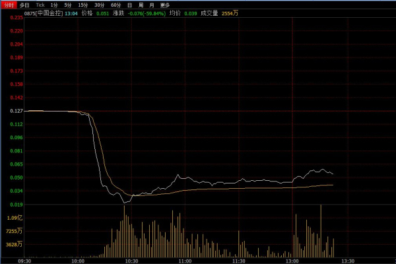This screenshot has width=396, height=264.
Task: Click the timestamp 13:04
Action: click(71, 14)
